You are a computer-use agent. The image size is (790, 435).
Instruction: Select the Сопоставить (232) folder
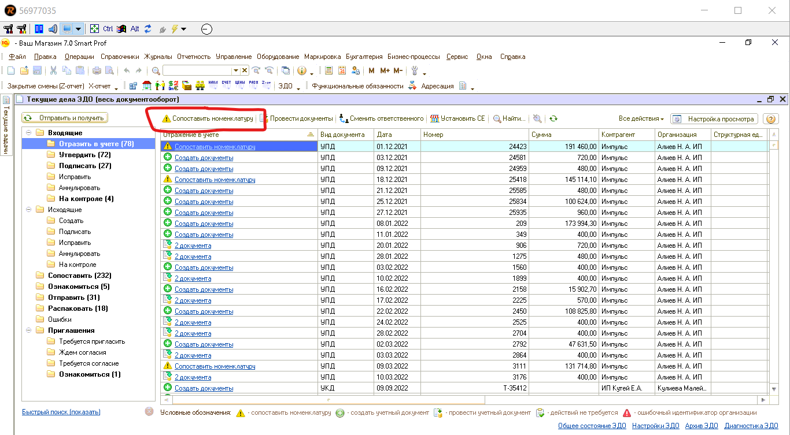pos(79,276)
